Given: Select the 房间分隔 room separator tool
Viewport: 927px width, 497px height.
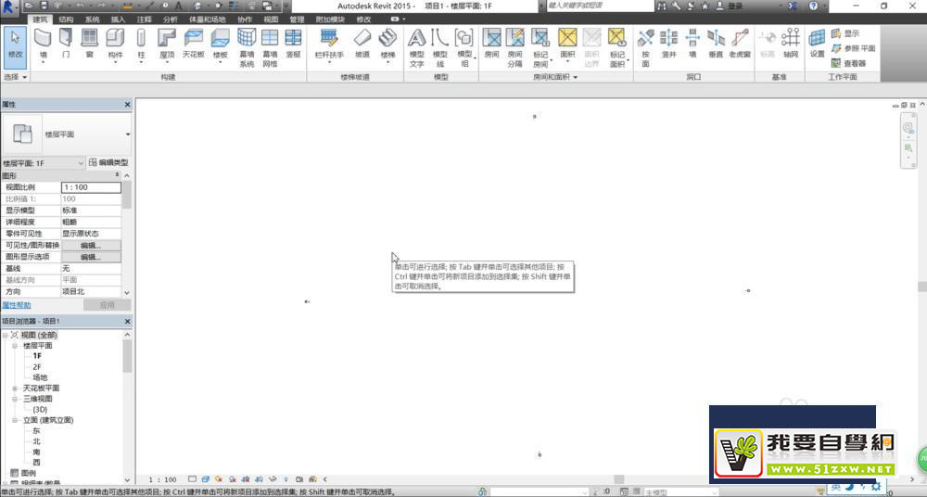Looking at the screenshot, I should point(514,47).
